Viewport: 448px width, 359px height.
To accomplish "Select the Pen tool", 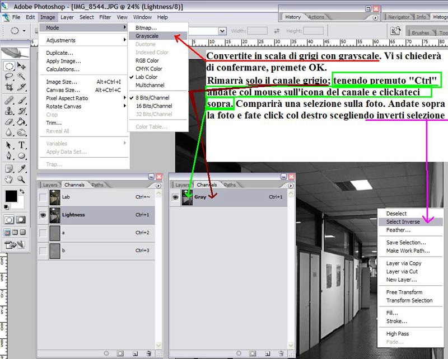I will (x=9, y=156).
